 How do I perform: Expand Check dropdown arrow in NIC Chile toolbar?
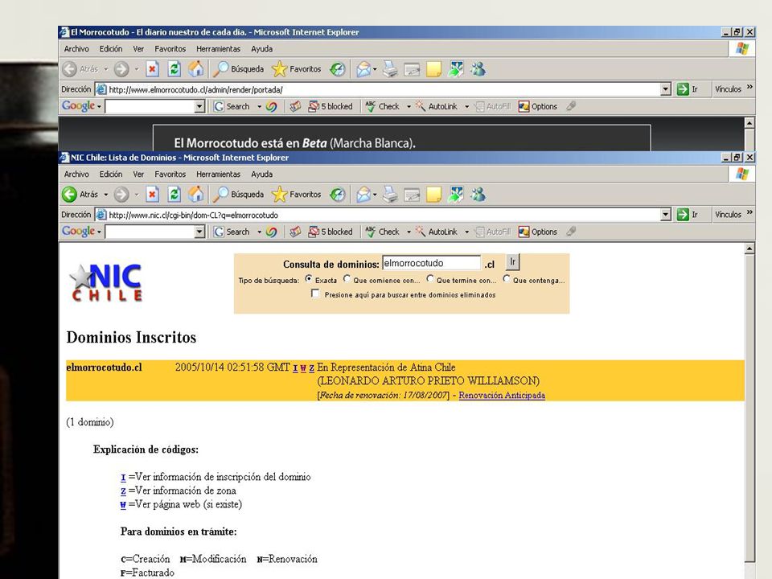pos(409,232)
